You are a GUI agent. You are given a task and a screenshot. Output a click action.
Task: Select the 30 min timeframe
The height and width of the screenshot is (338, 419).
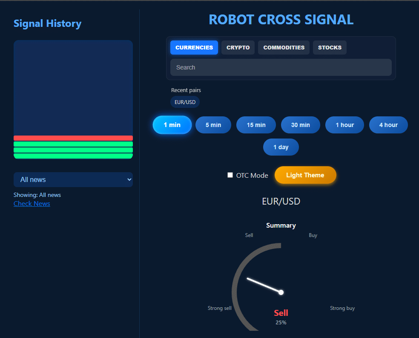pyautogui.click(x=300, y=124)
